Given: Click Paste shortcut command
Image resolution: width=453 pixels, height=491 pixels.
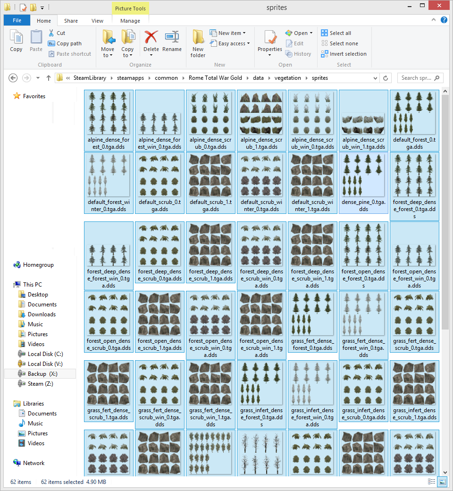Looking at the screenshot, I should (x=70, y=54).
